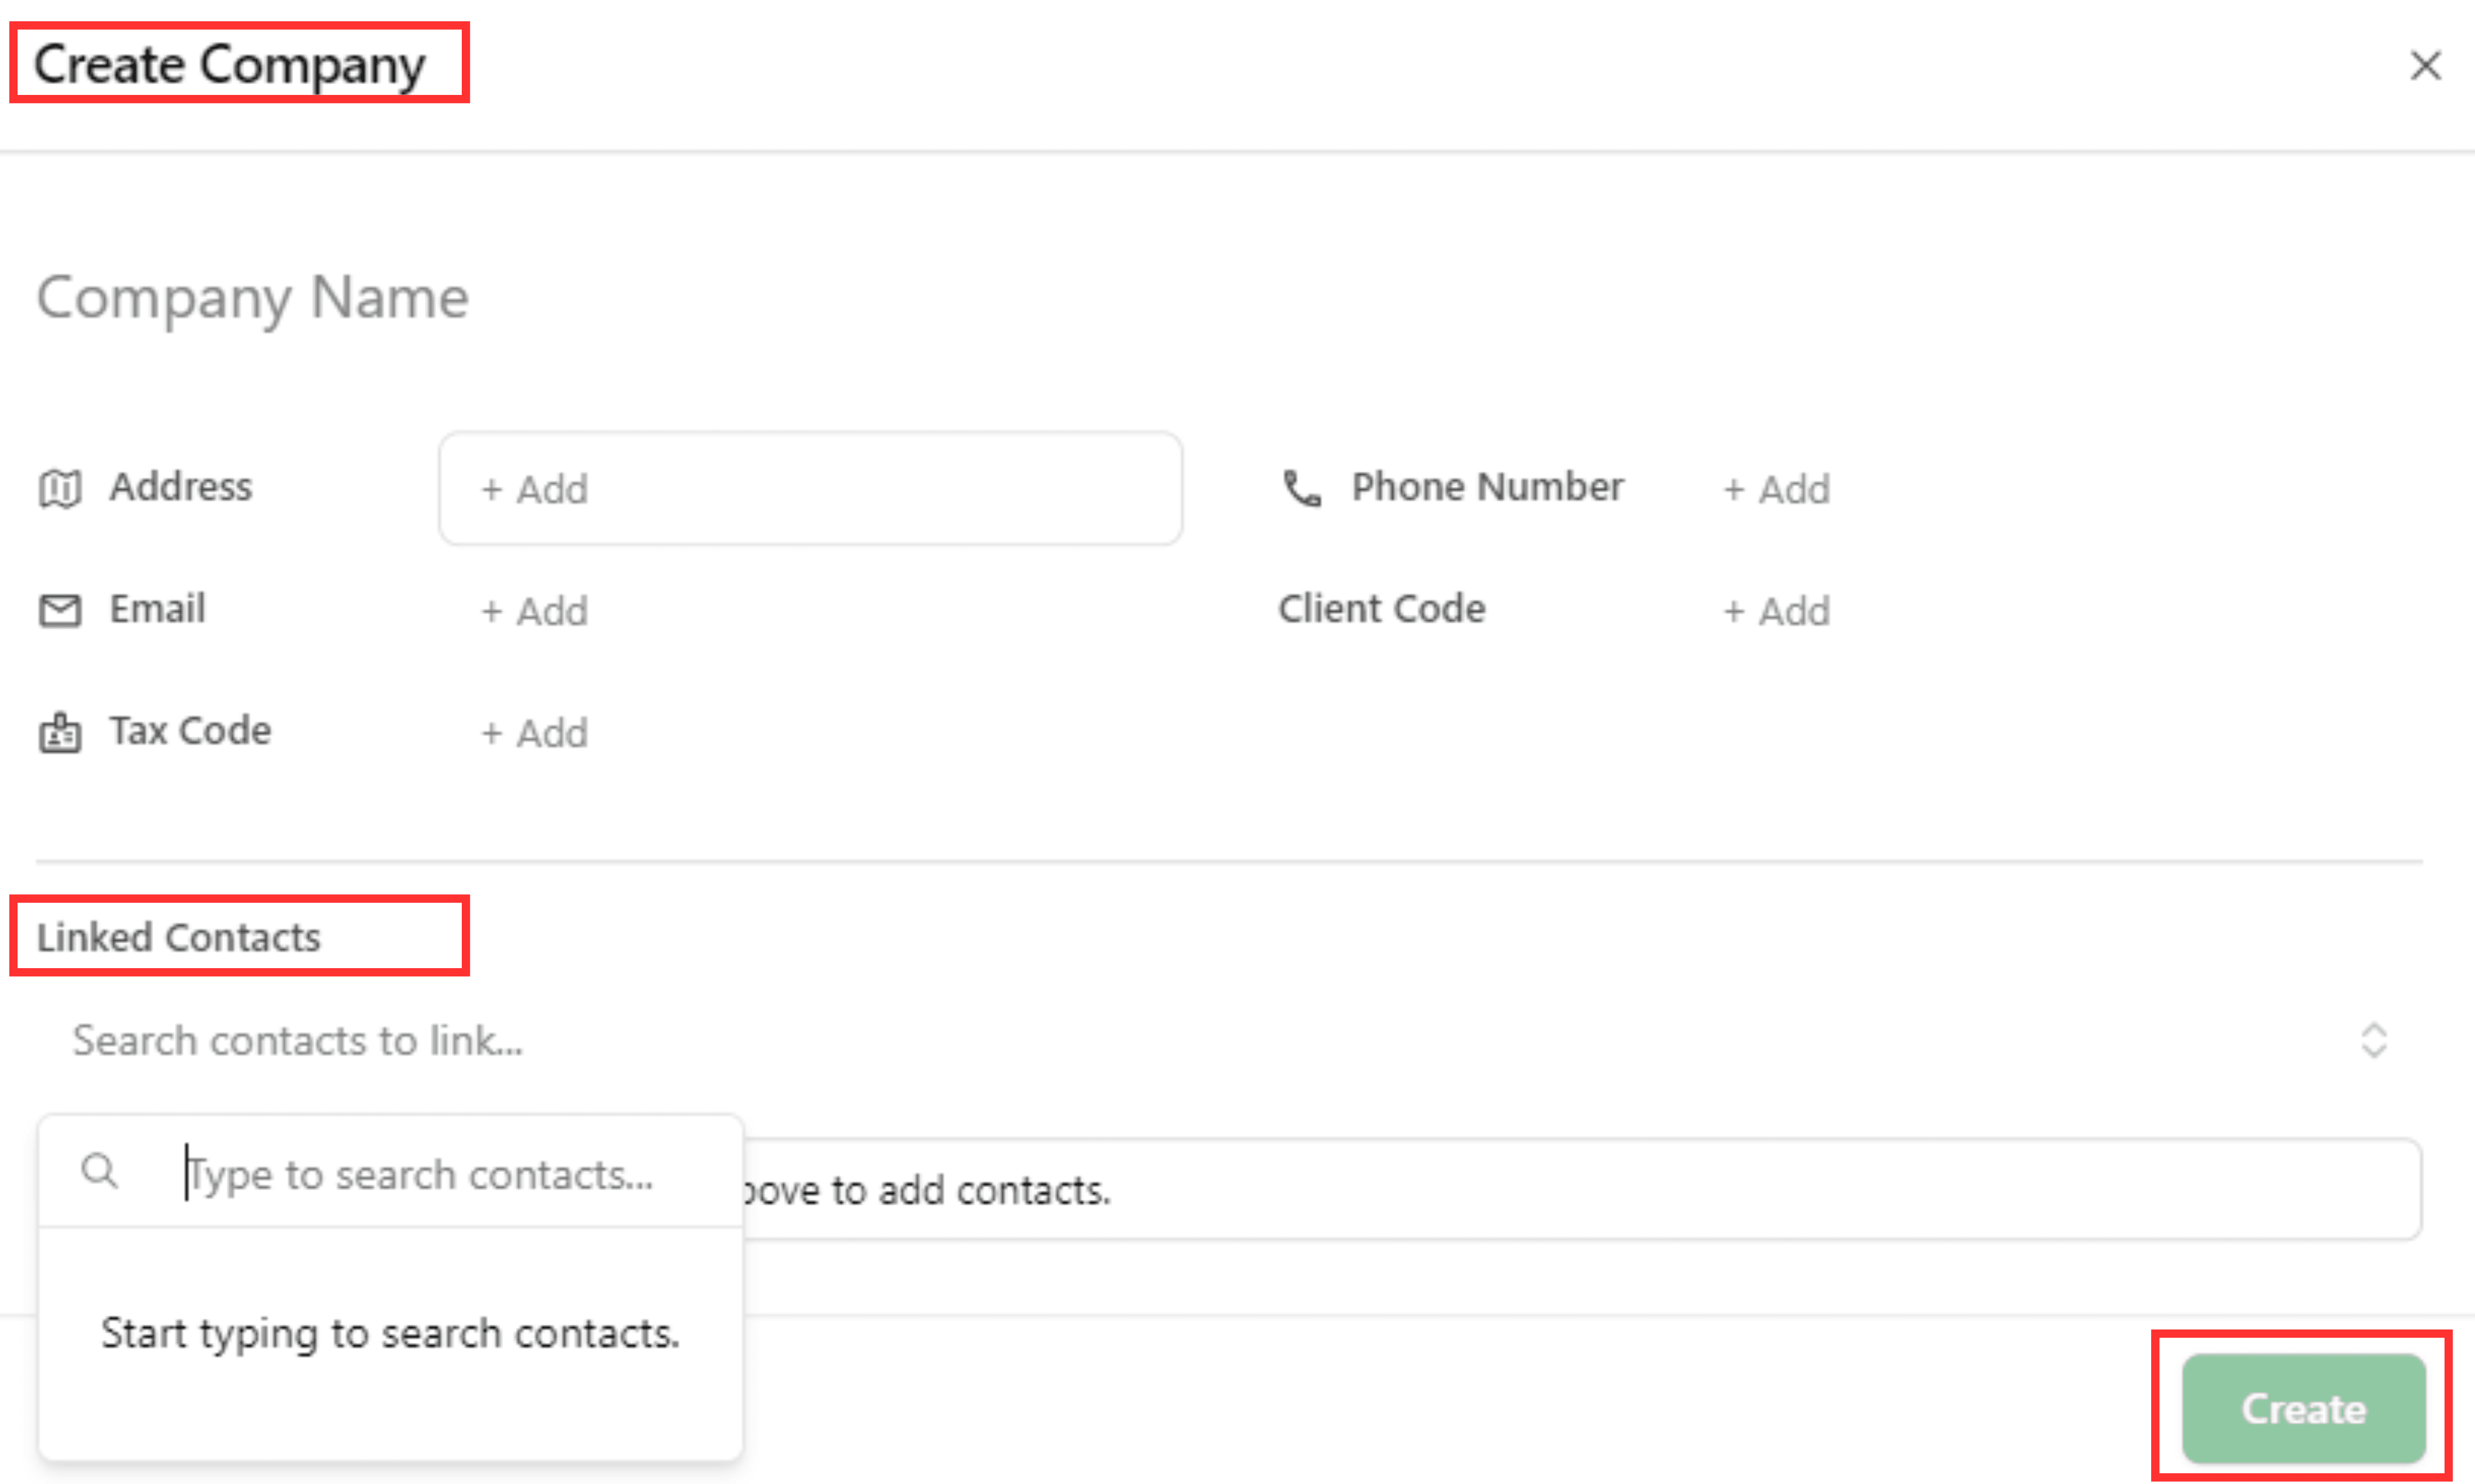Close the Create Company dialog

pos(2425,66)
